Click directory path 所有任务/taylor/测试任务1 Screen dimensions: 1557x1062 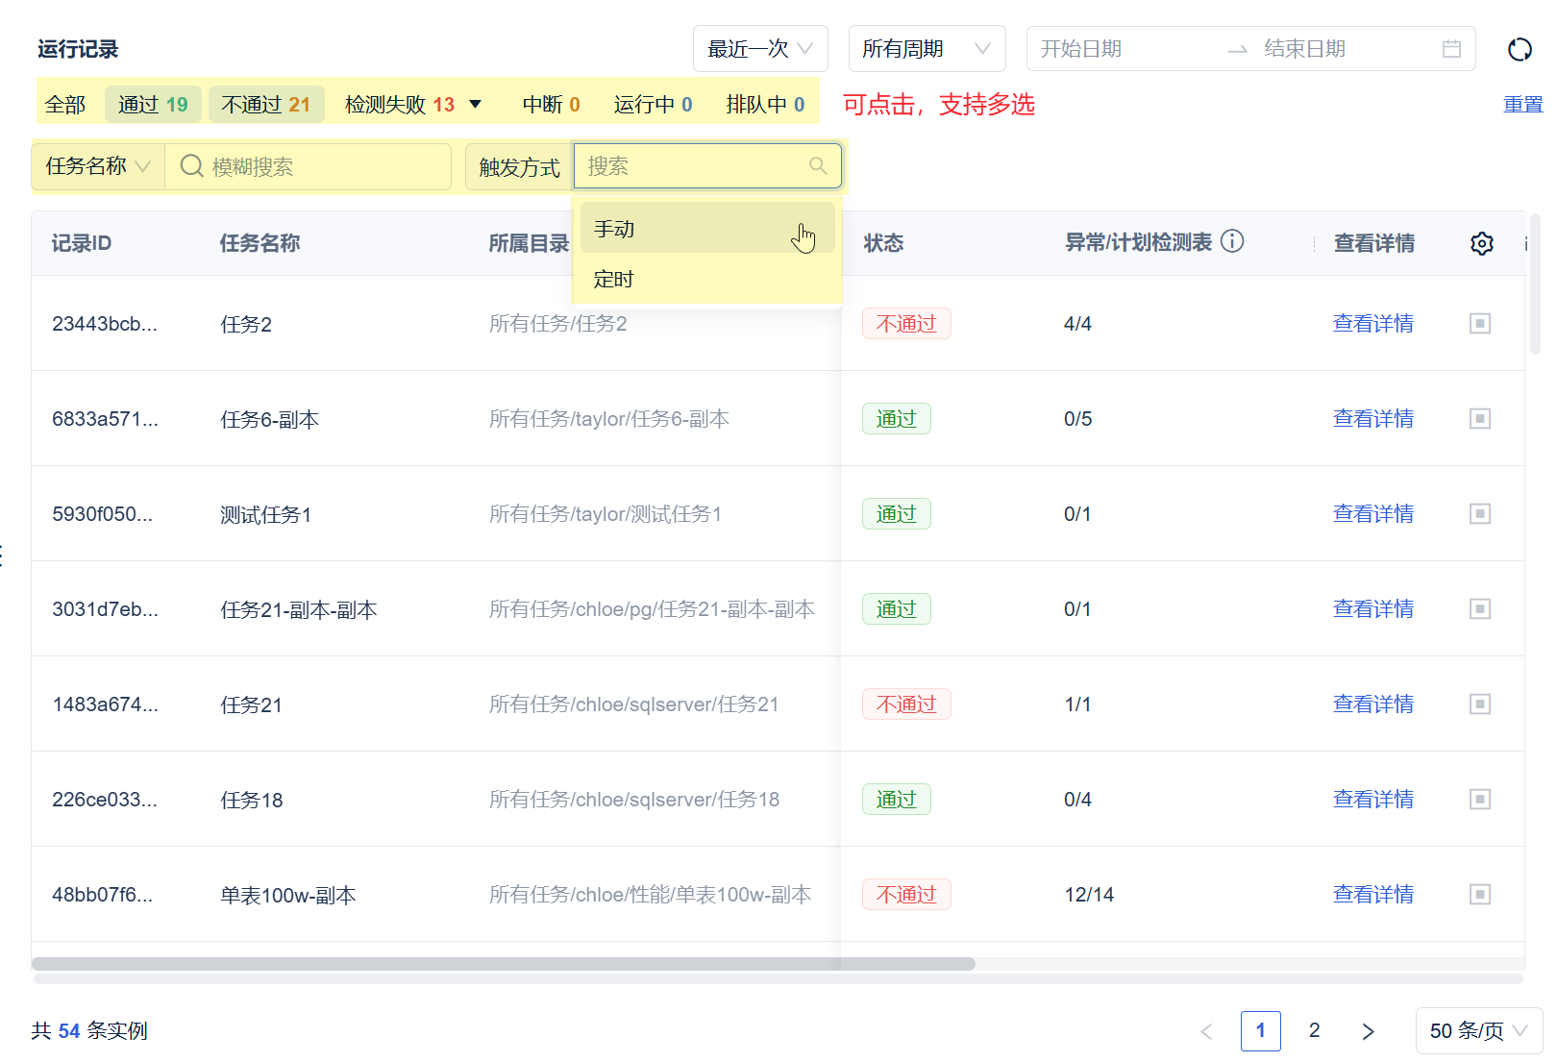(605, 514)
